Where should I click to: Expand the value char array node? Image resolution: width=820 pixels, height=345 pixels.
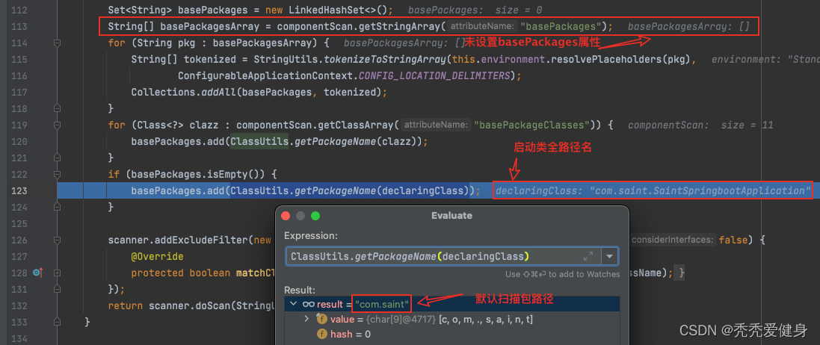306,319
